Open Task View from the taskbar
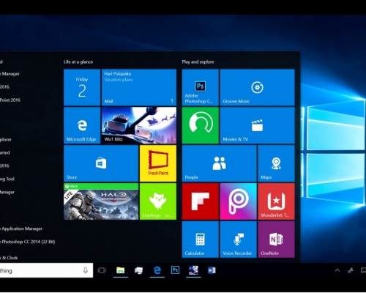Viewport: 366px width, 293px height. (102, 270)
